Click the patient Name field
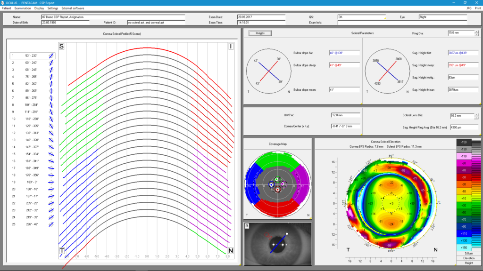Viewport: 483px width, 271px height. point(113,17)
